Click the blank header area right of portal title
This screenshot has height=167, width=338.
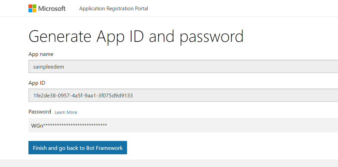[240, 9]
